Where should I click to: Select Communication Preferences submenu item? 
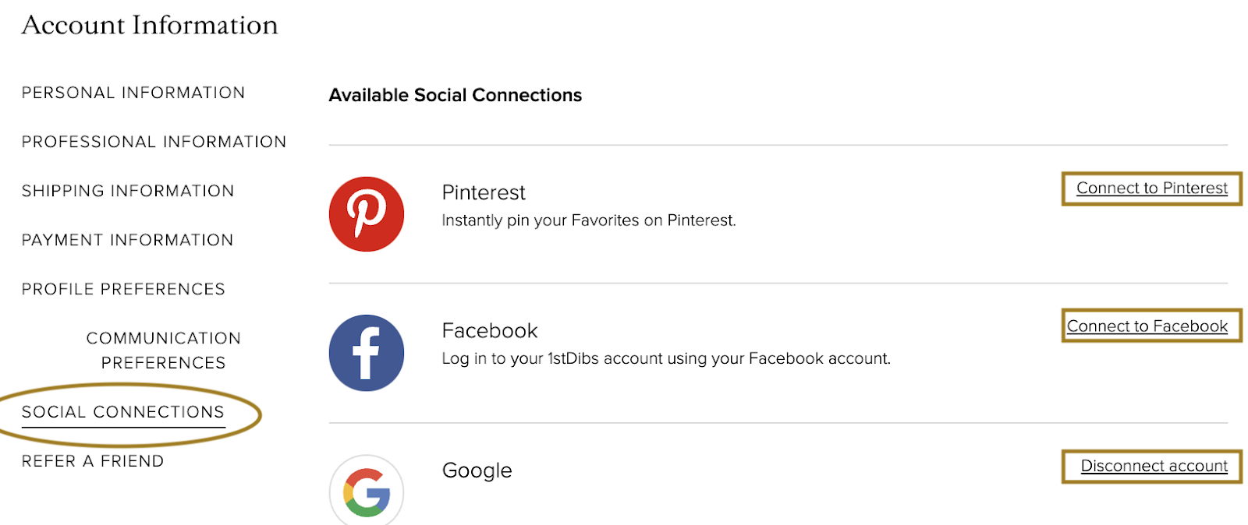click(x=164, y=351)
